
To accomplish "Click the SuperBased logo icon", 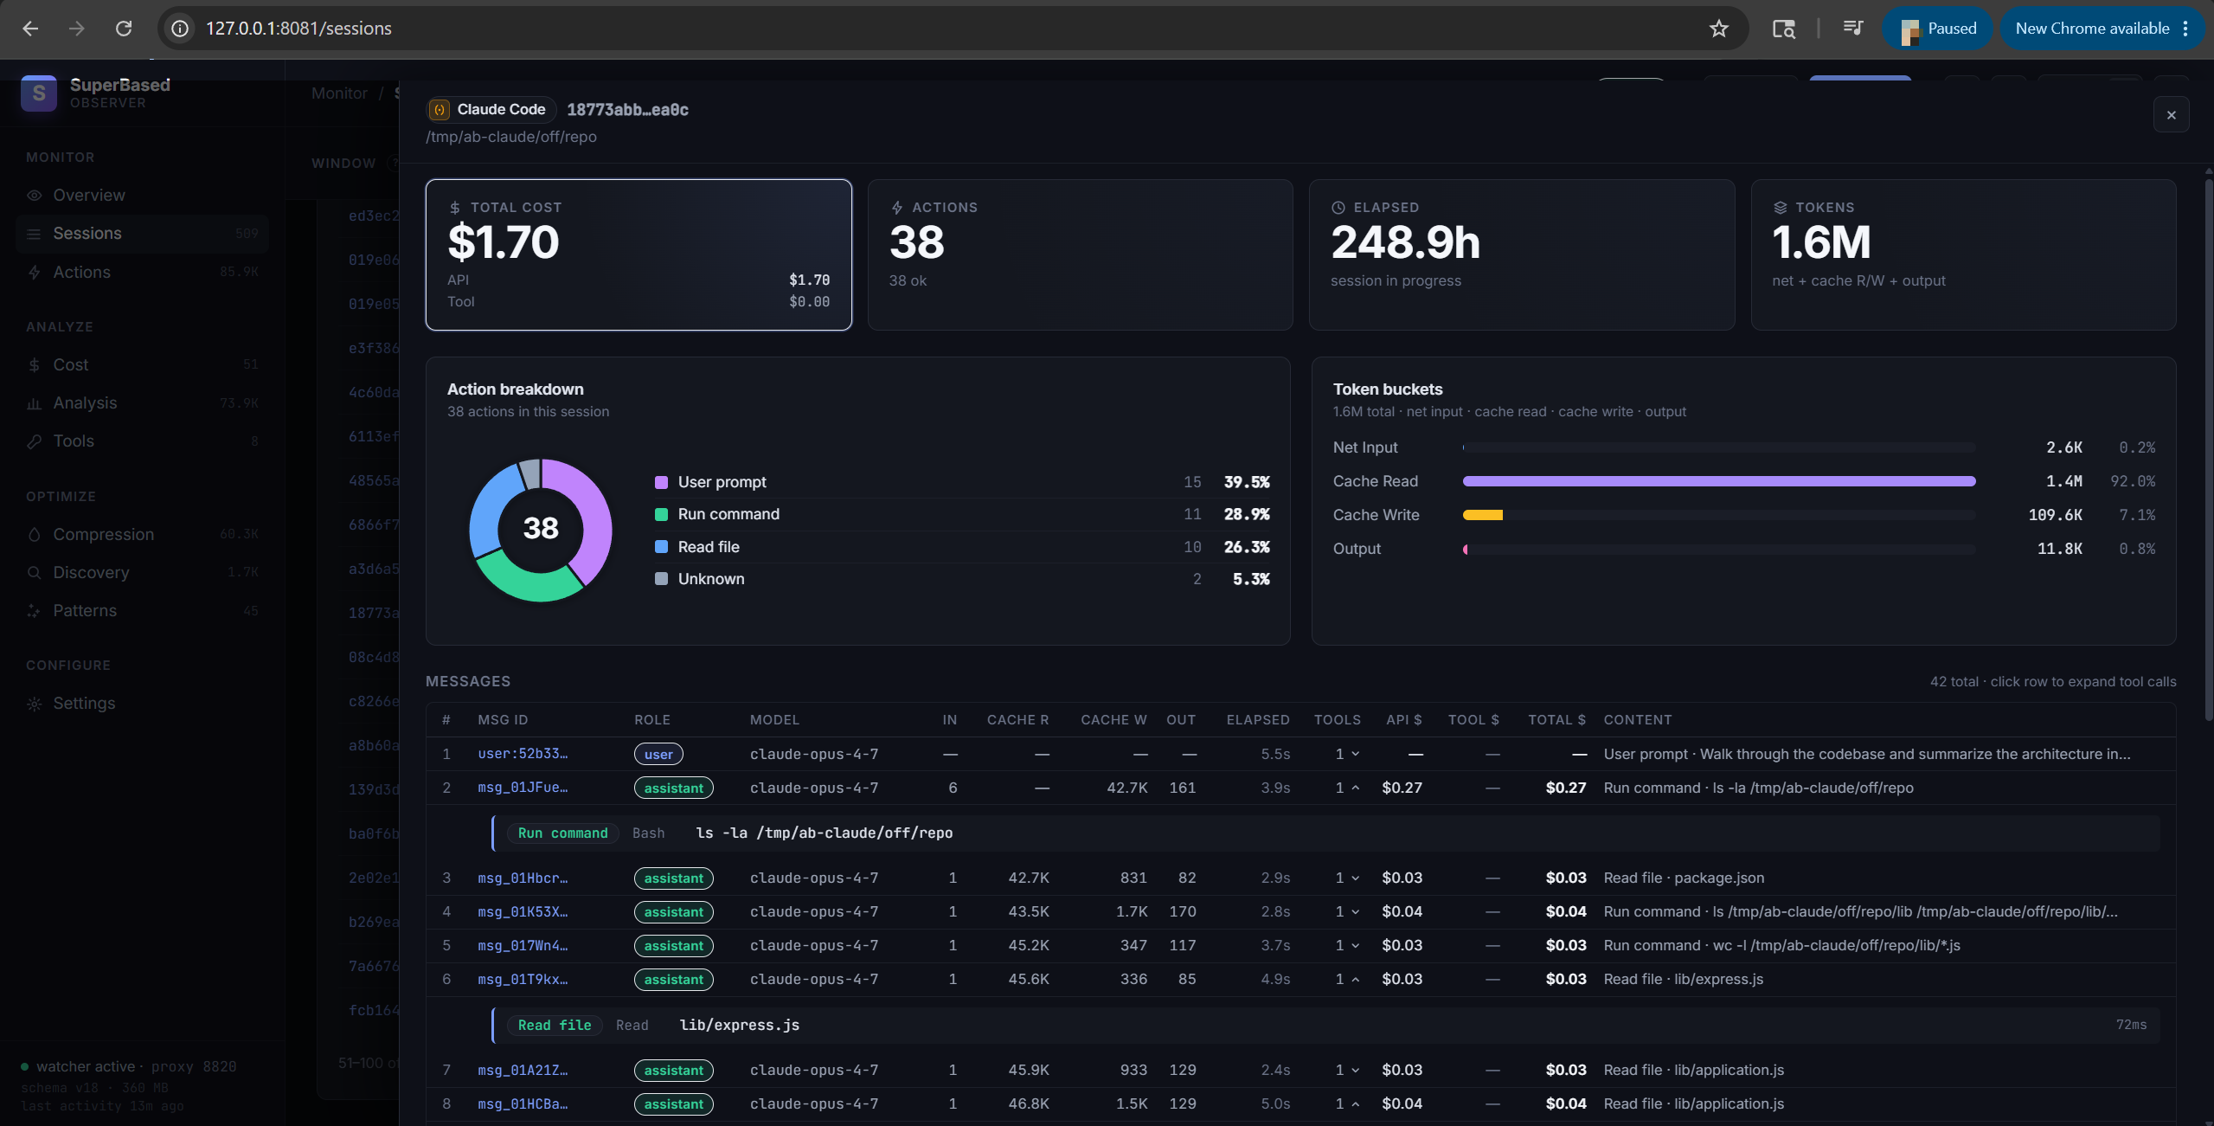I will pyautogui.click(x=39, y=93).
